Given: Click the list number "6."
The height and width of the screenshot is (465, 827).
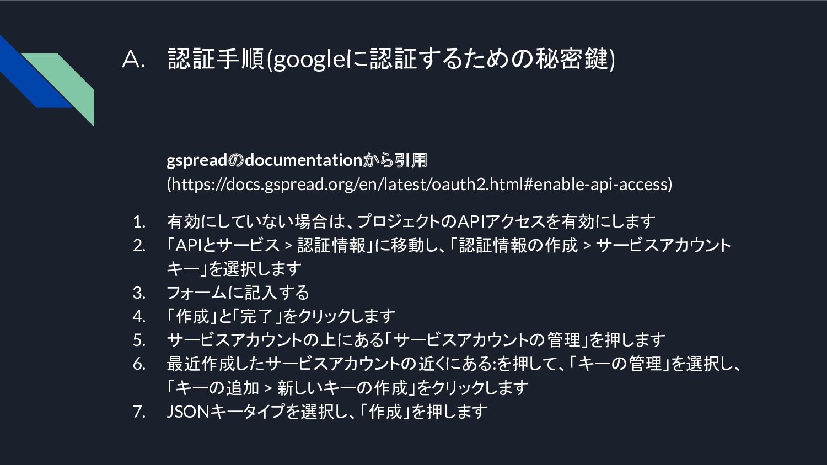Looking at the screenshot, I should [139, 364].
